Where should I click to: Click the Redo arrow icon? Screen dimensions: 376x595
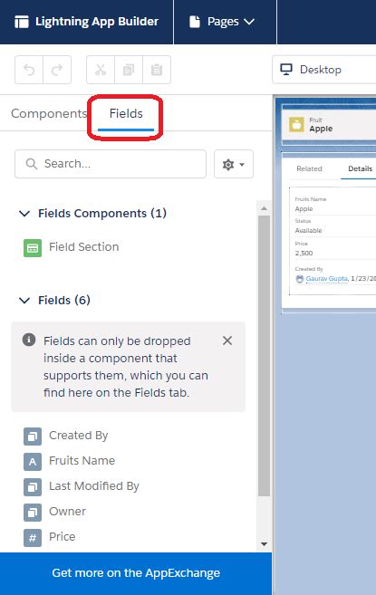(x=57, y=70)
